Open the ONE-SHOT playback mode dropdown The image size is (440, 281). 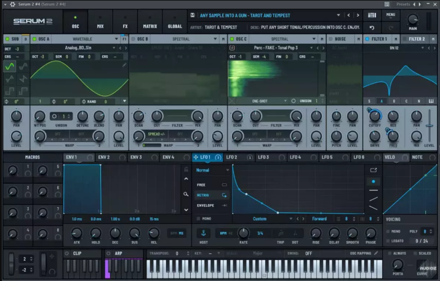pyautogui.click(x=262, y=101)
